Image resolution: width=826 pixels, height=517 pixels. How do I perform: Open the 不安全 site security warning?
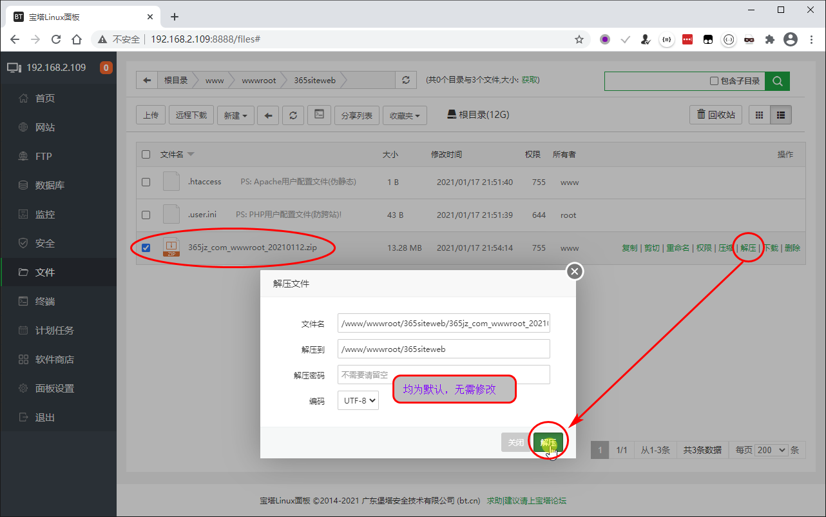click(119, 39)
